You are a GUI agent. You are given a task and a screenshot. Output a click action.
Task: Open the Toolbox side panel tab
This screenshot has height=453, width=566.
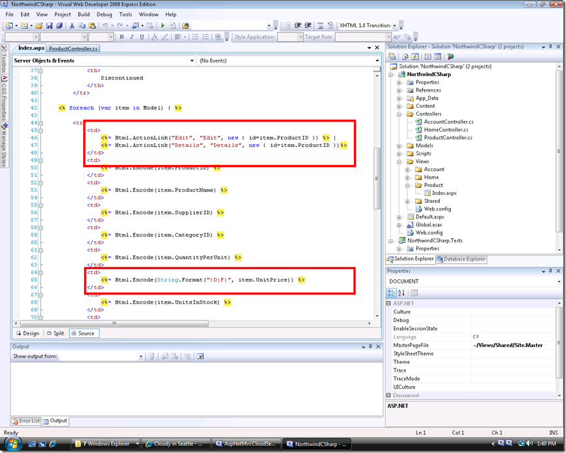pyautogui.click(x=4, y=59)
